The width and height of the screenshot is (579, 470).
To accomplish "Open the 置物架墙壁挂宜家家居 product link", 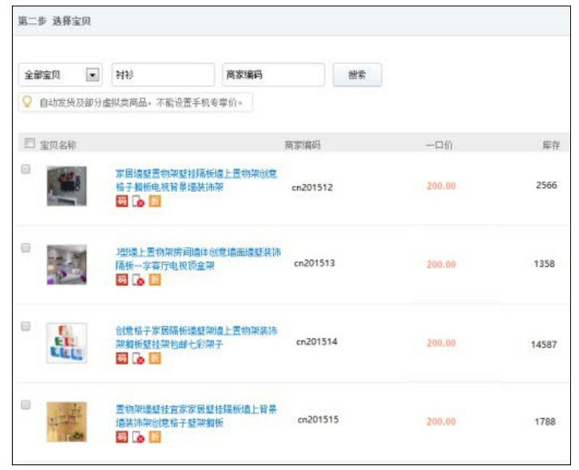I will (196, 416).
